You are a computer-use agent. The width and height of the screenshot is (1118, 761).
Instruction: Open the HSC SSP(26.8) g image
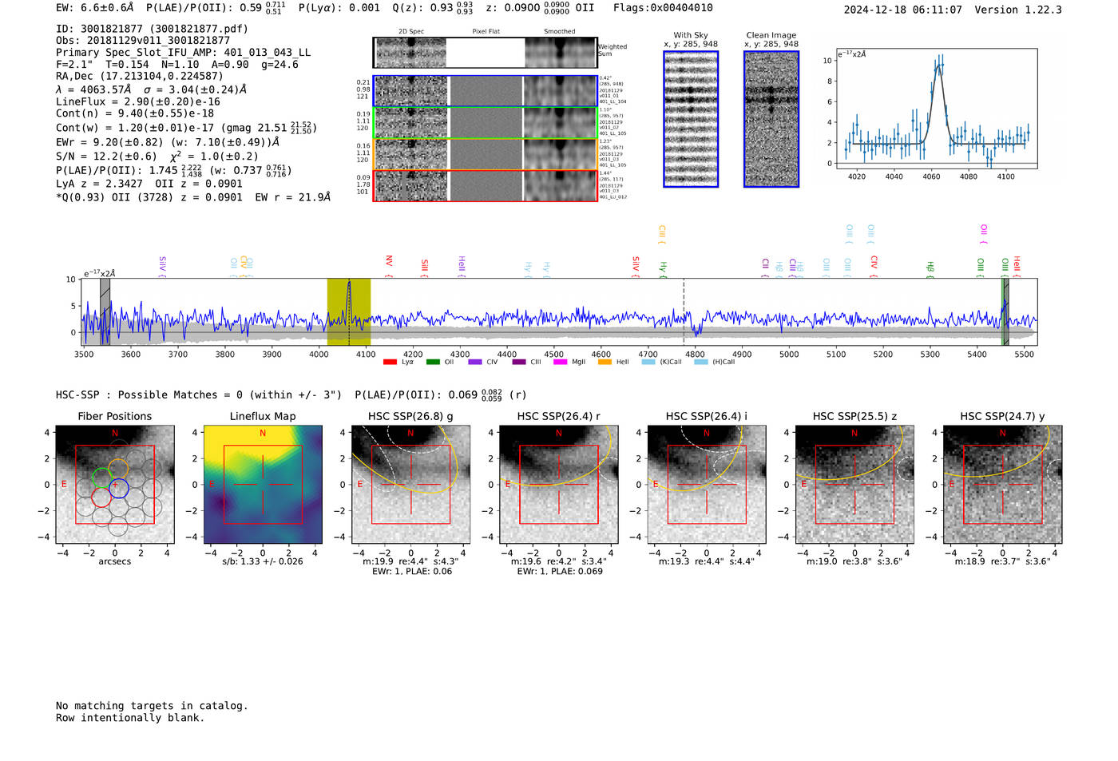pos(410,485)
